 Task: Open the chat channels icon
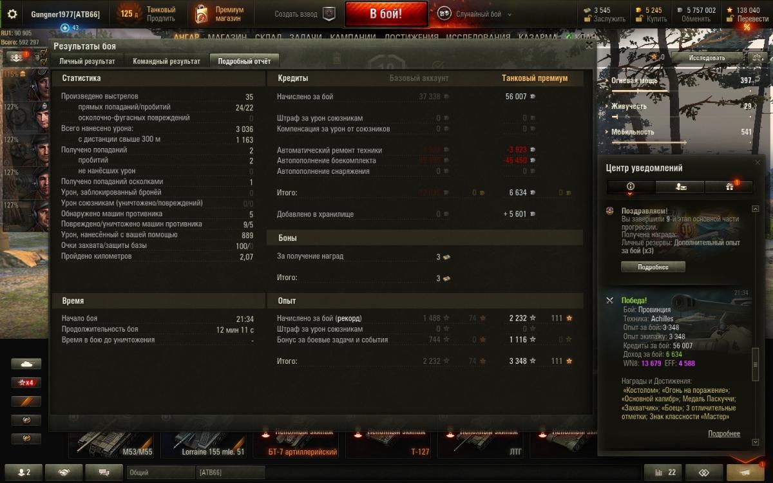coord(104,472)
